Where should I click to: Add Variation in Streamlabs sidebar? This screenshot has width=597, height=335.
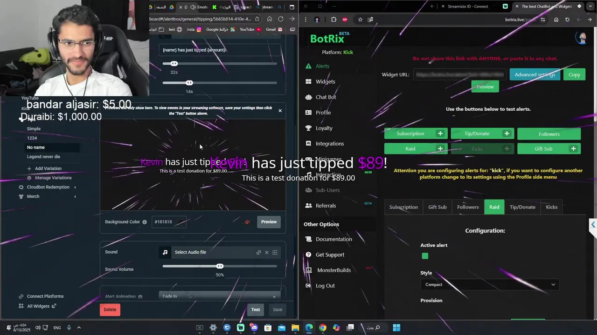[48, 168]
